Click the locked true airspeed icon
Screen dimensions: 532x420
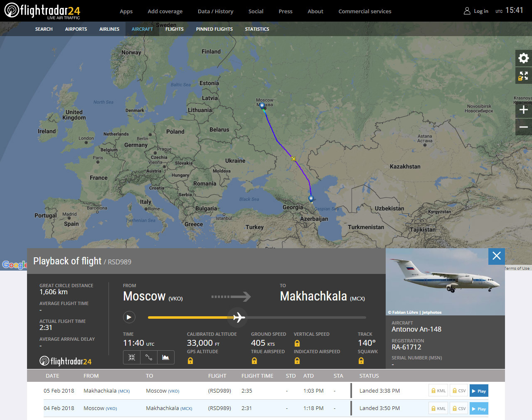pyautogui.click(x=254, y=361)
